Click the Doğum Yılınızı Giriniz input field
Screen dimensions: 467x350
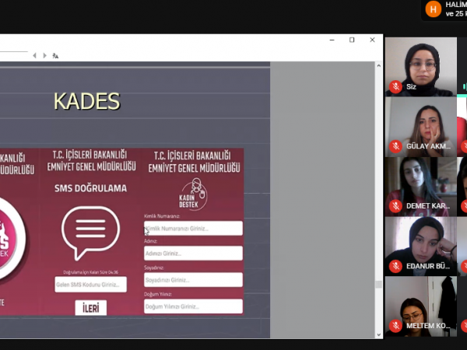(x=193, y=306)
